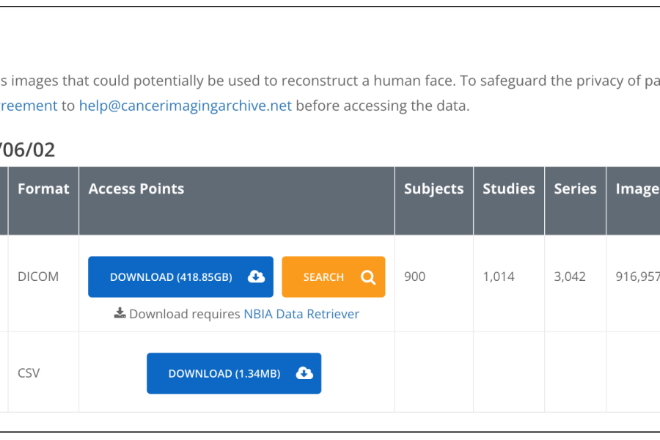Image resolution: width=660 pixels, height=440 pixels.
Task: Open the NBIA Data Retriever link
Action: (x=301, y=314)
